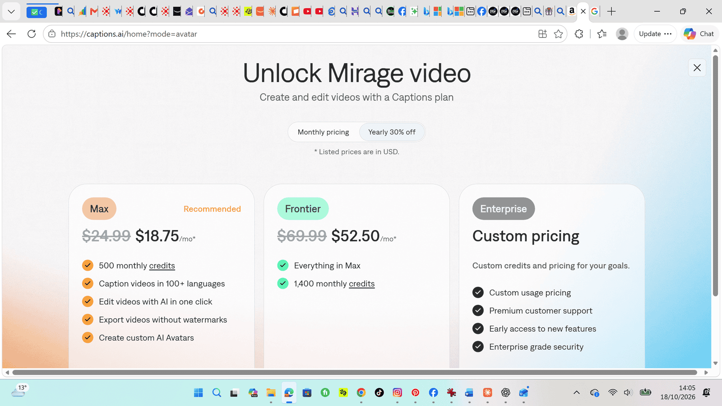Click the $52.50 price text
The image size is (722, 406).
[356, 236]
